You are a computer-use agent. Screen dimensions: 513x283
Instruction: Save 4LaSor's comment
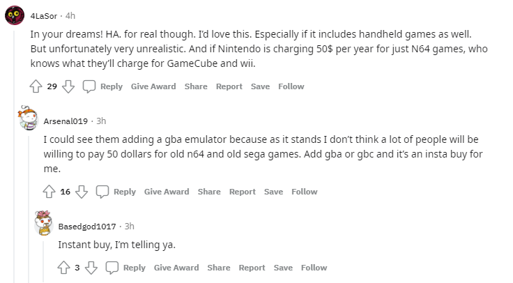point(260,86)
